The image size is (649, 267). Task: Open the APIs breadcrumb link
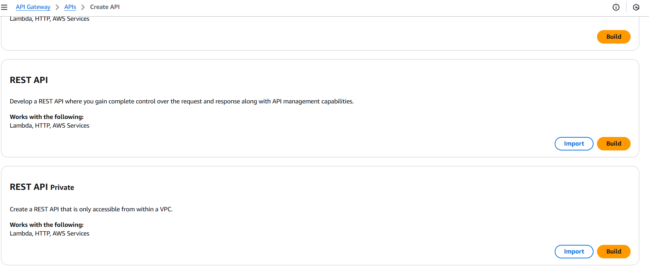tap(70, 7)
